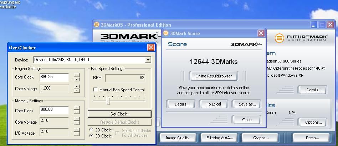338x146 pixels.
Task: Click the 12644 3DMarks score text
Action: [x=214, y=62]
